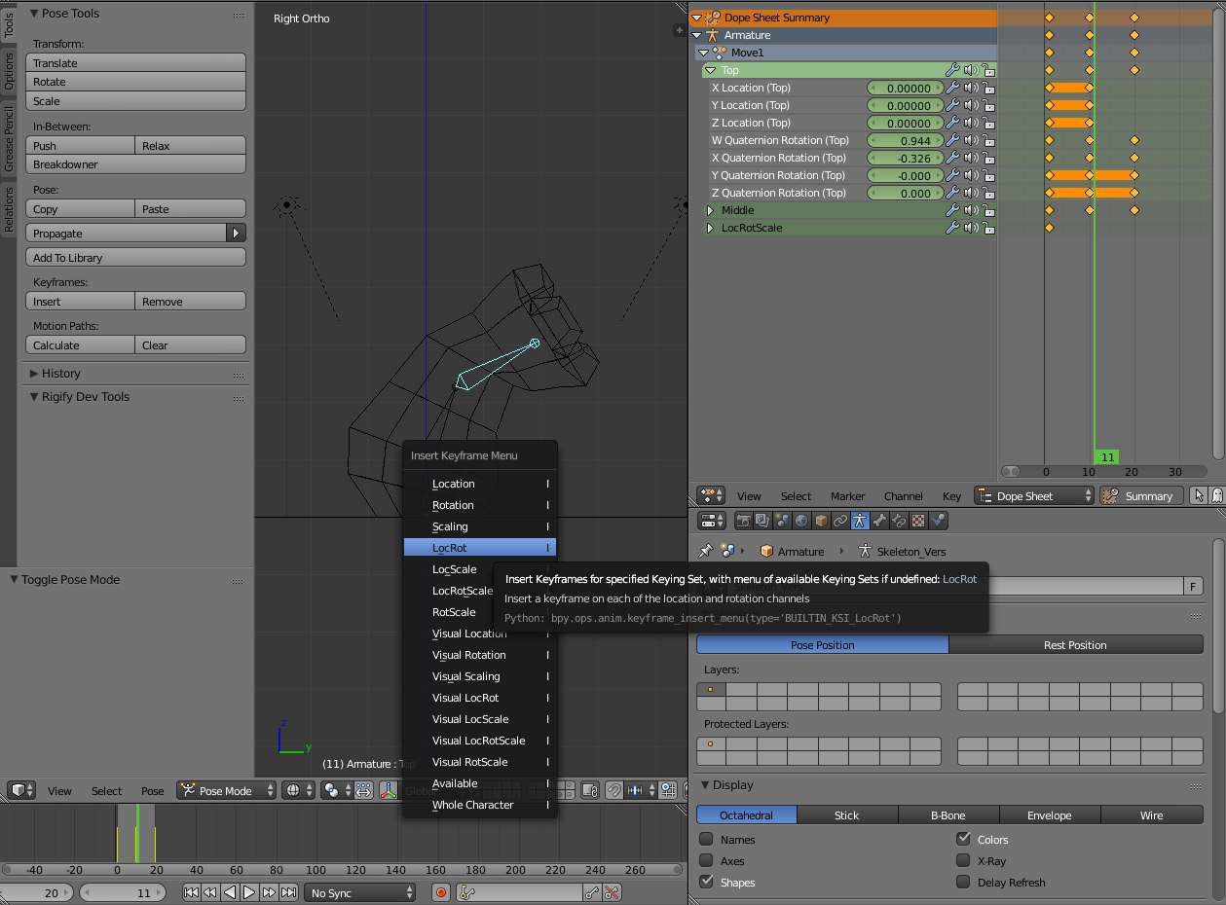Enable the Names display checkbox

point(706,839)
